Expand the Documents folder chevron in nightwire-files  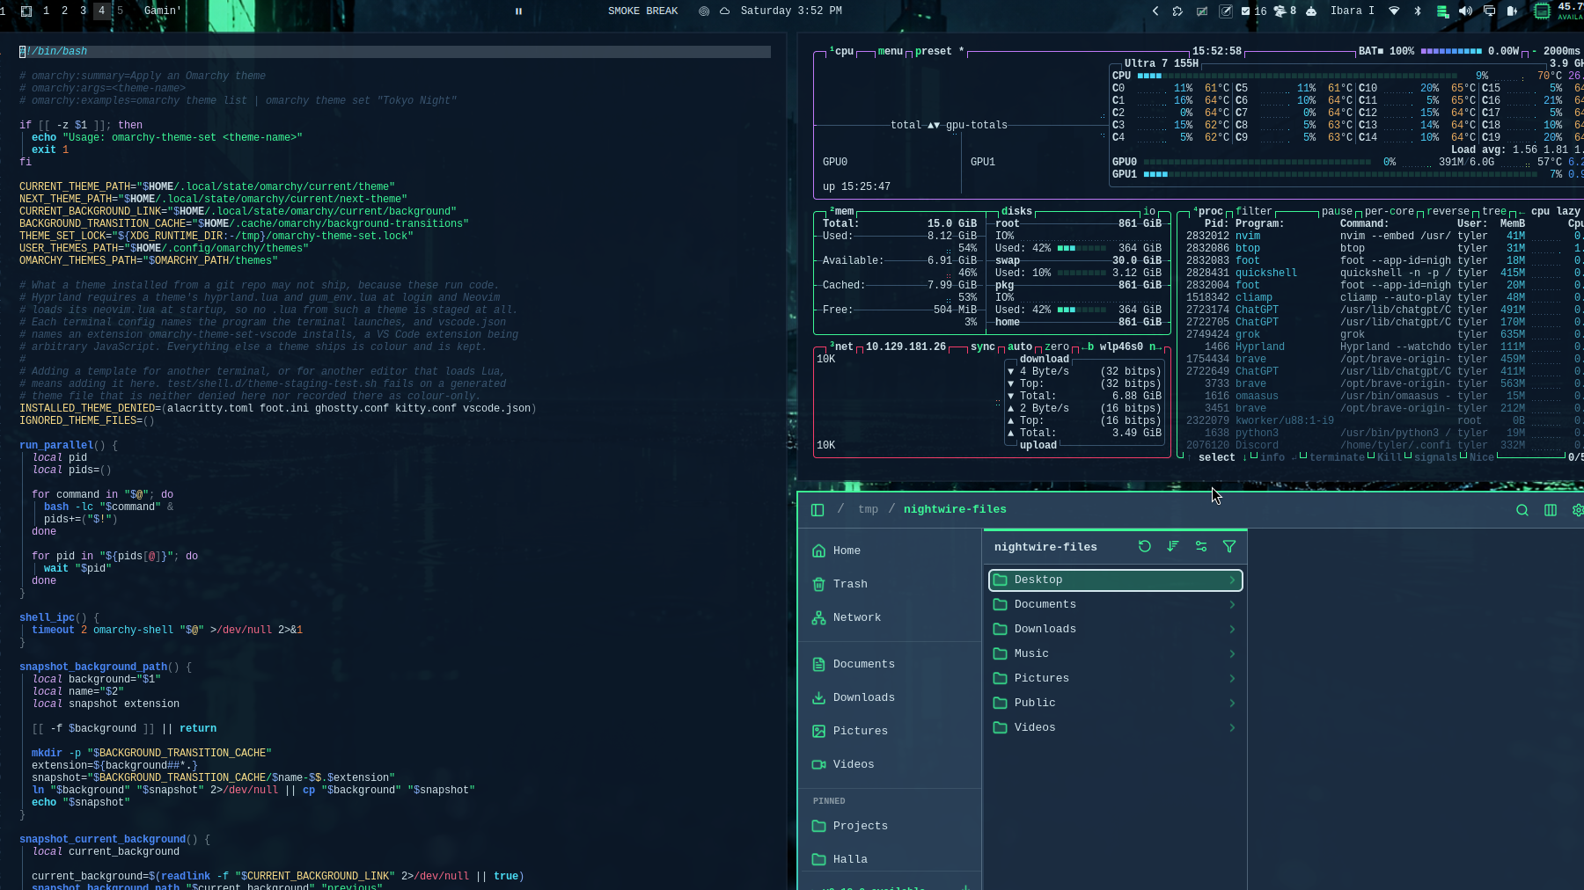click(x=1232, y=604)
